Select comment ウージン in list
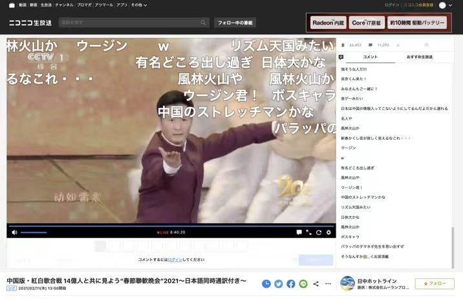Viewport: 463px width, 299px height. 349,148
